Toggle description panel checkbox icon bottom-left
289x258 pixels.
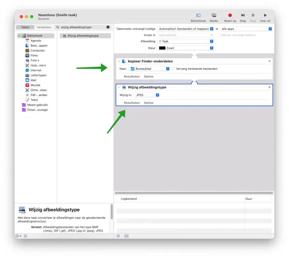pos(25,236)
